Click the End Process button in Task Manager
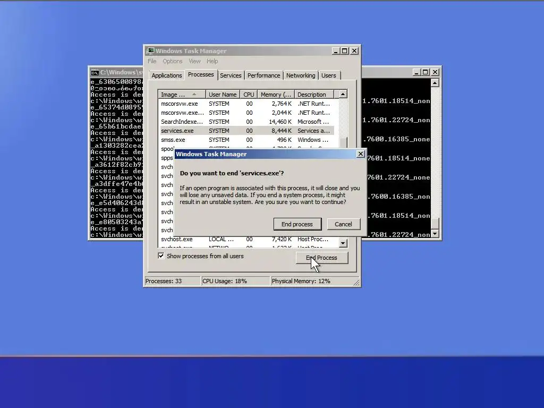The image size is (544, 408). click(x=321, y=258)
